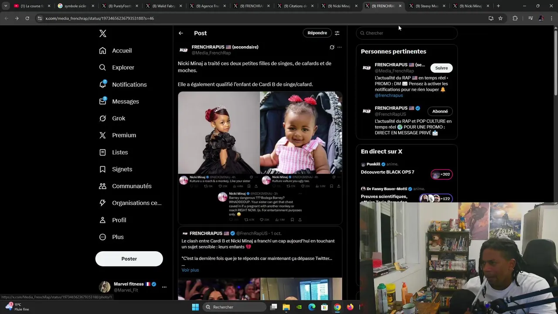Click the Abonné button for FrenchRapUS
The width and height of the screenshot is (558, 314).
pyautogui.click(x=440, y=111)
